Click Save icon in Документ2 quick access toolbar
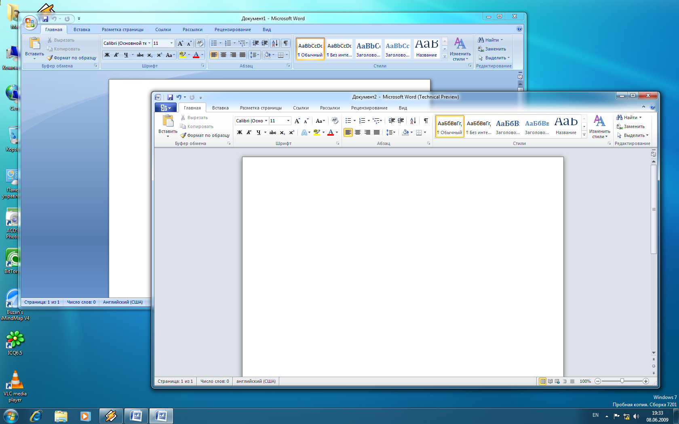Viewport: 679px width, 424px height. click(x=170, y=97)
